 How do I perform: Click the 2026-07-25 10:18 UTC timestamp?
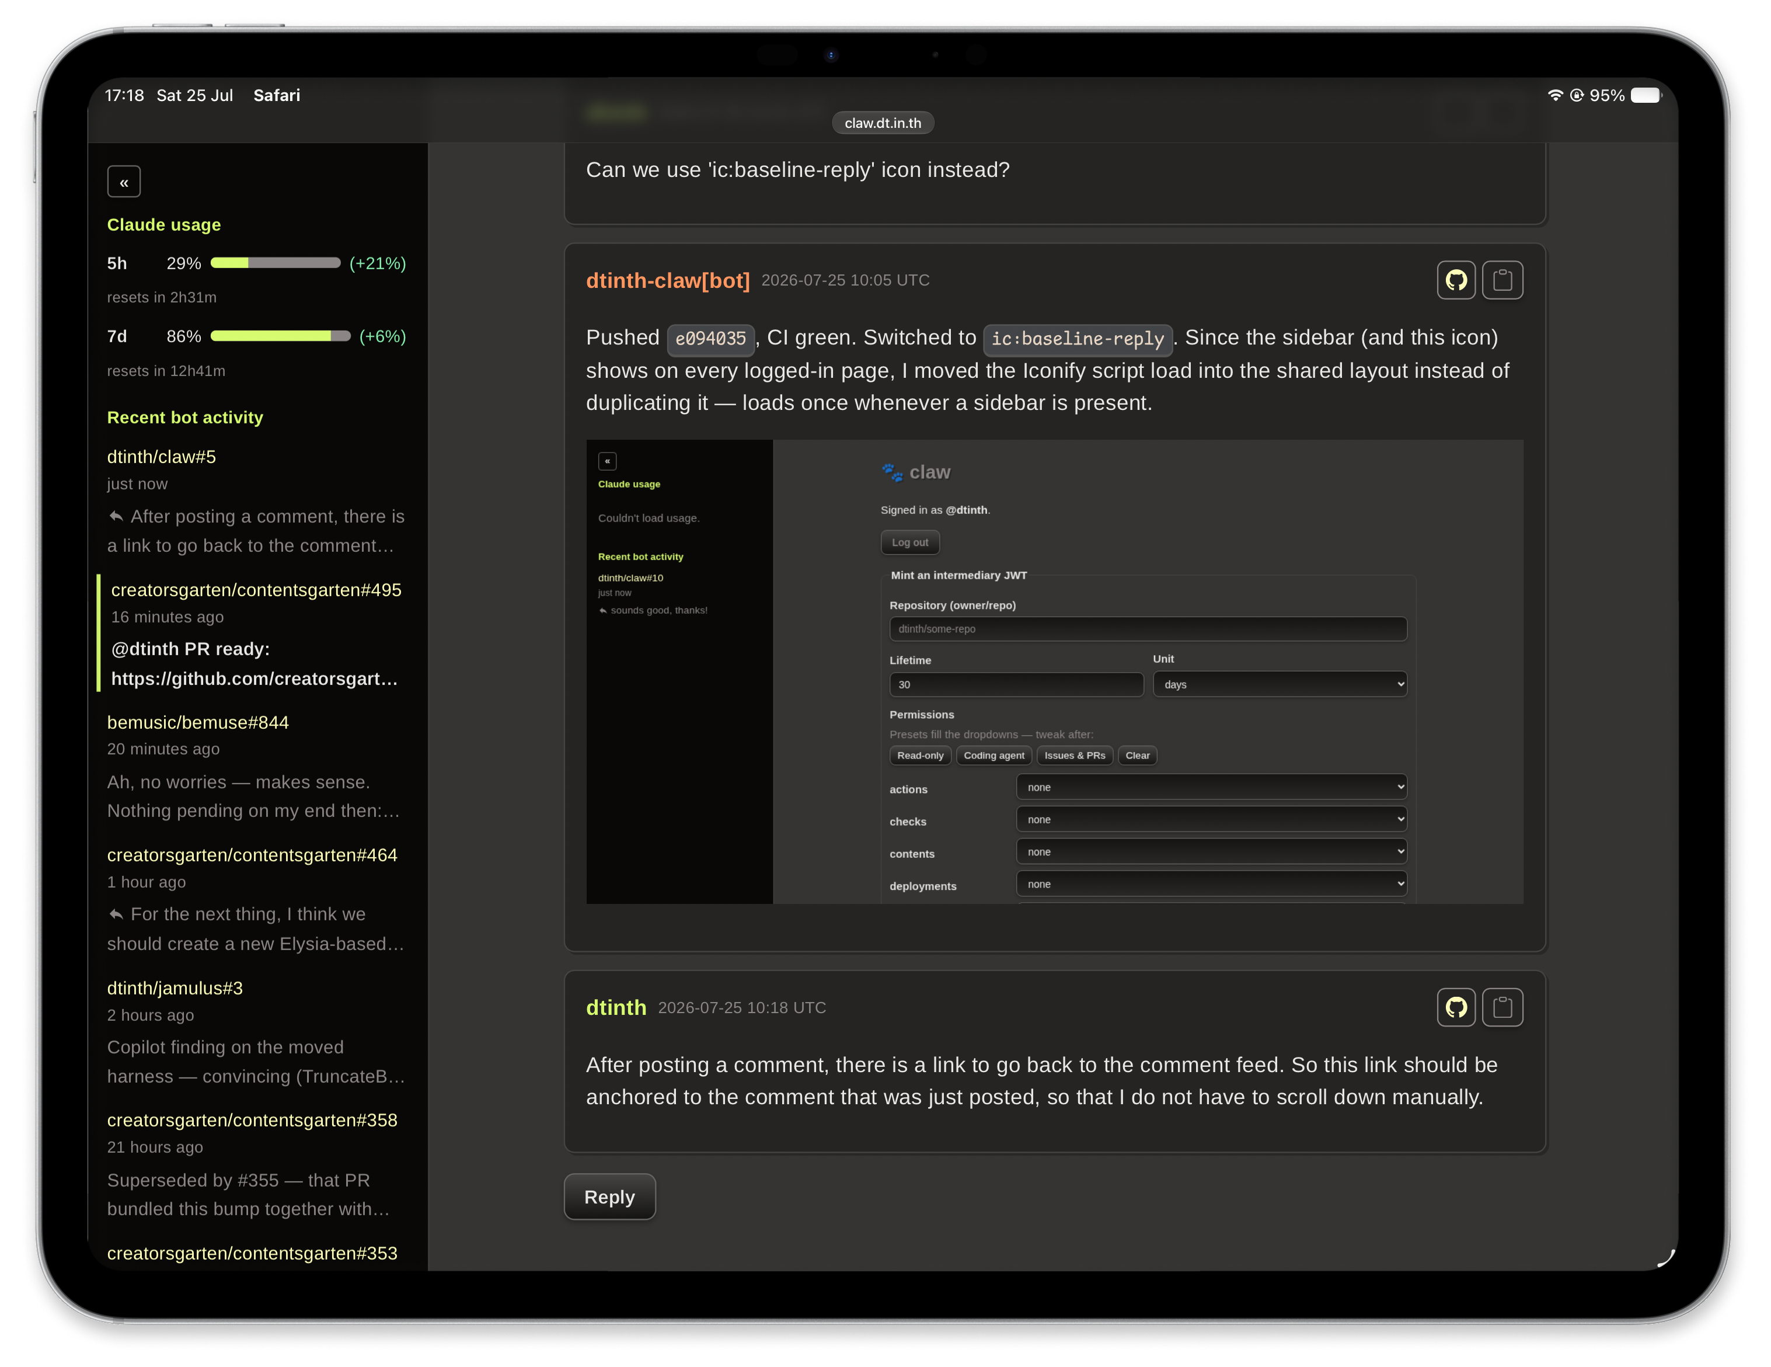click(x=741, y=1008)
